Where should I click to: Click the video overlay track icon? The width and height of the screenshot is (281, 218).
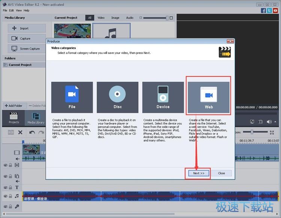click(x=17, y=176)
